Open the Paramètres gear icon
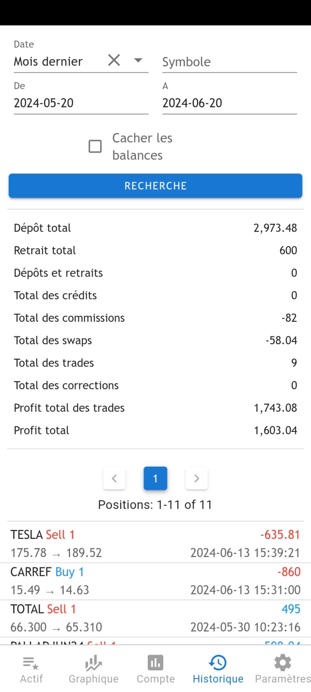The width and height of the screenshot is (311, 692). pos(282,663)
